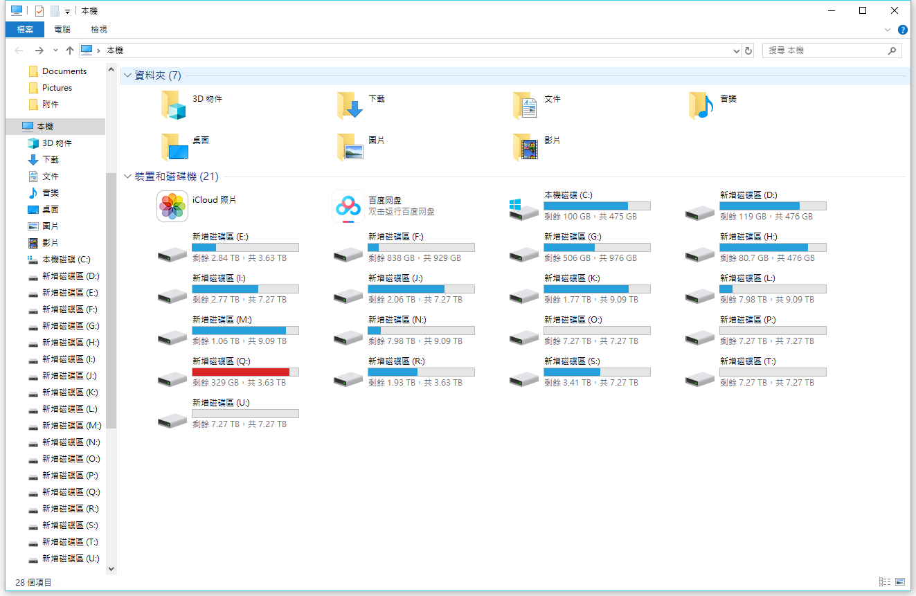
Task: Select the 本機磁碟 (C:) Windows drive icon
Action: (524, 209)
